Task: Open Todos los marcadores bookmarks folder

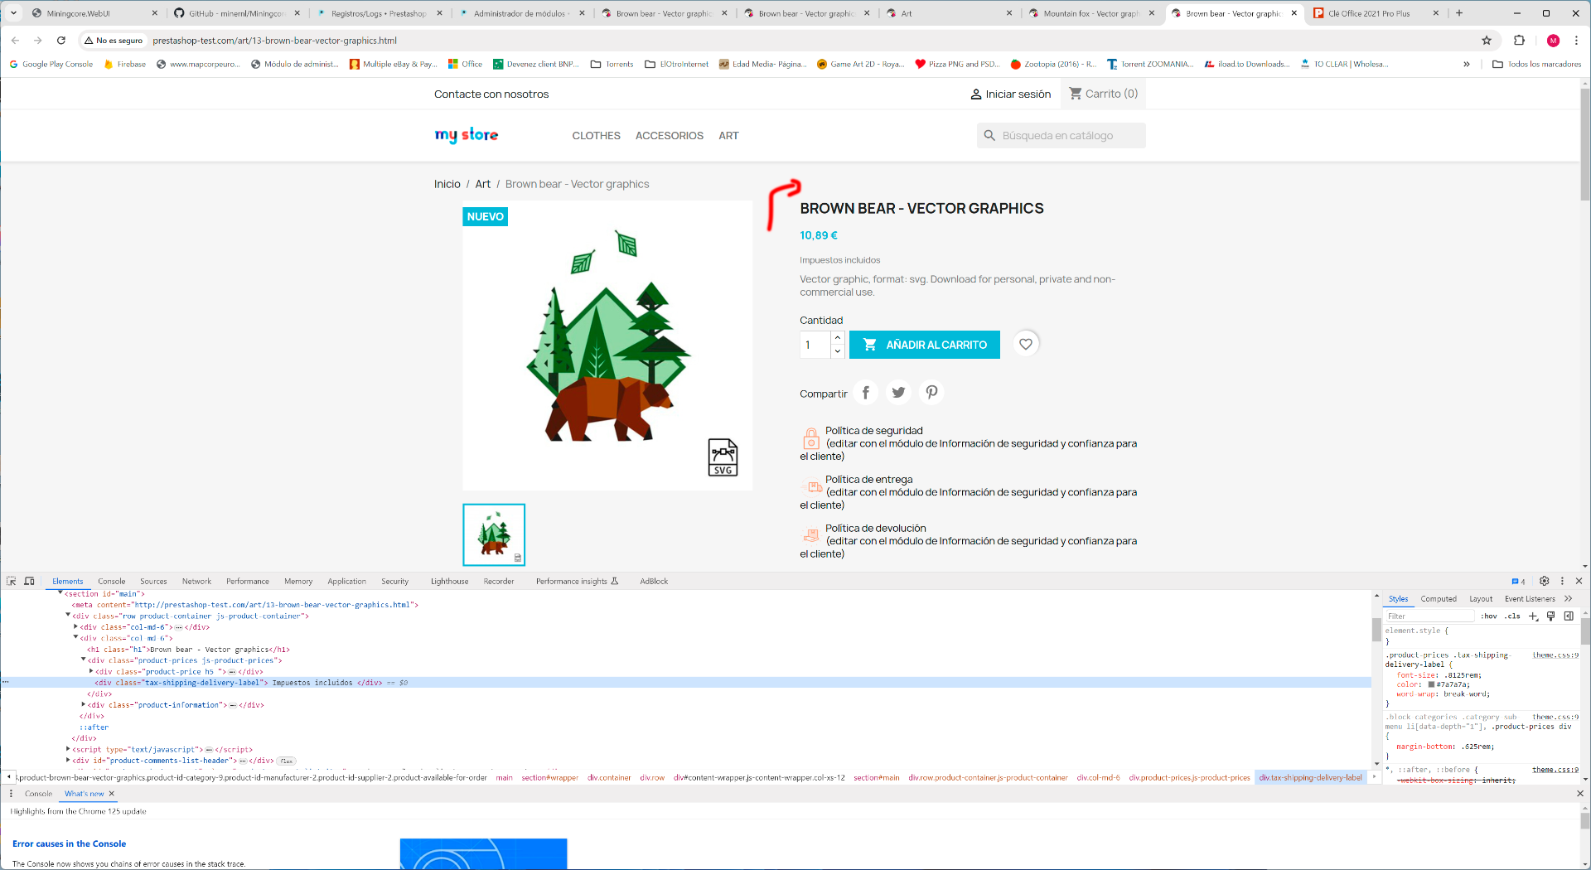Action: (1536, 64)
